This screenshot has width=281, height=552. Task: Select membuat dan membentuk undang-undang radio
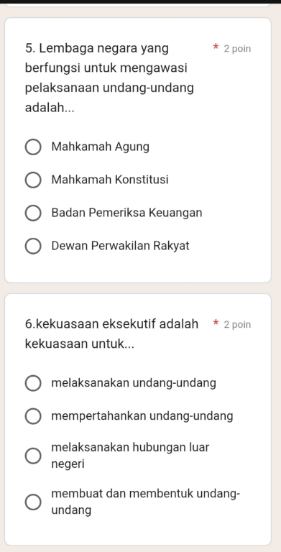(x=33, y=502)
